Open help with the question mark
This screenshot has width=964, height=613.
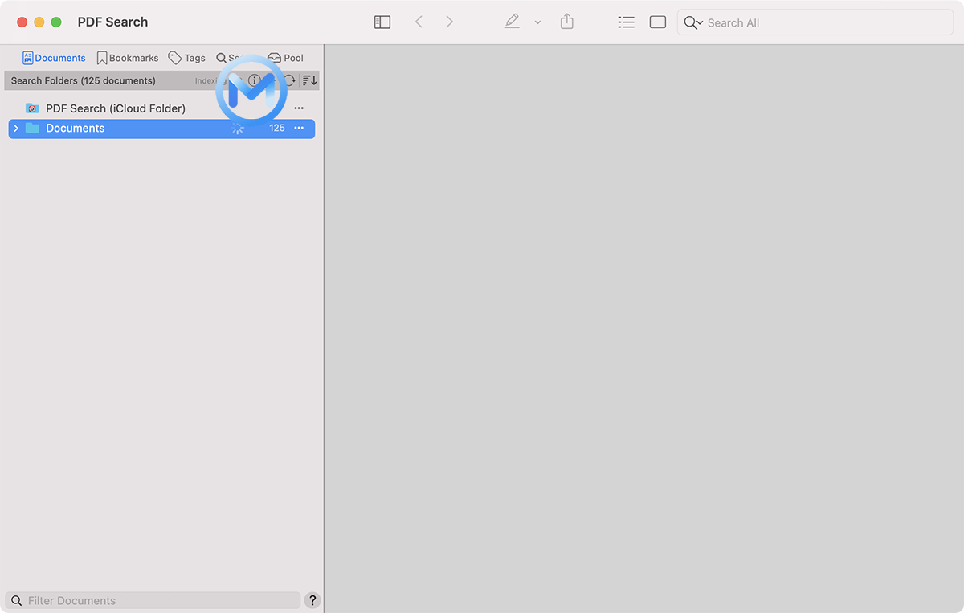click(312, 600)
